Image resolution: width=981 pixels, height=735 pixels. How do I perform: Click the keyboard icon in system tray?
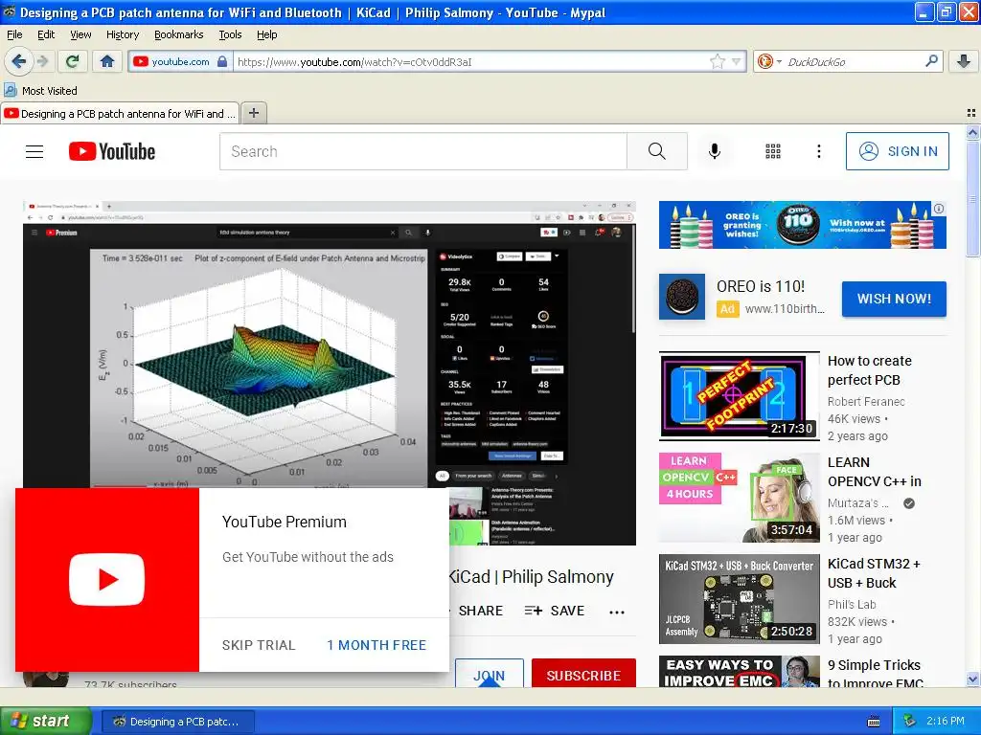[x=874, y=722]
